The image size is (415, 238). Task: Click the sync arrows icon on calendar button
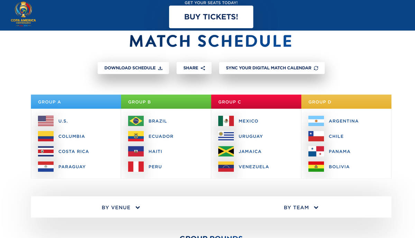pyautogui.click(x=316, y=68)
